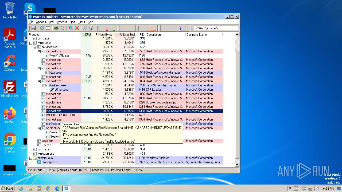342x192 pixels.
Task: Collapse the explorer.exe tree node
Action: pyautogui.click(x=30, y=158)
